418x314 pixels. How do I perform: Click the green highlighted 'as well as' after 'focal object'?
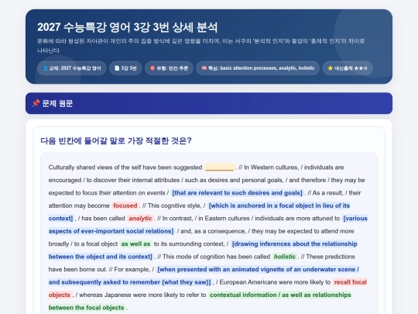[135, 243]
